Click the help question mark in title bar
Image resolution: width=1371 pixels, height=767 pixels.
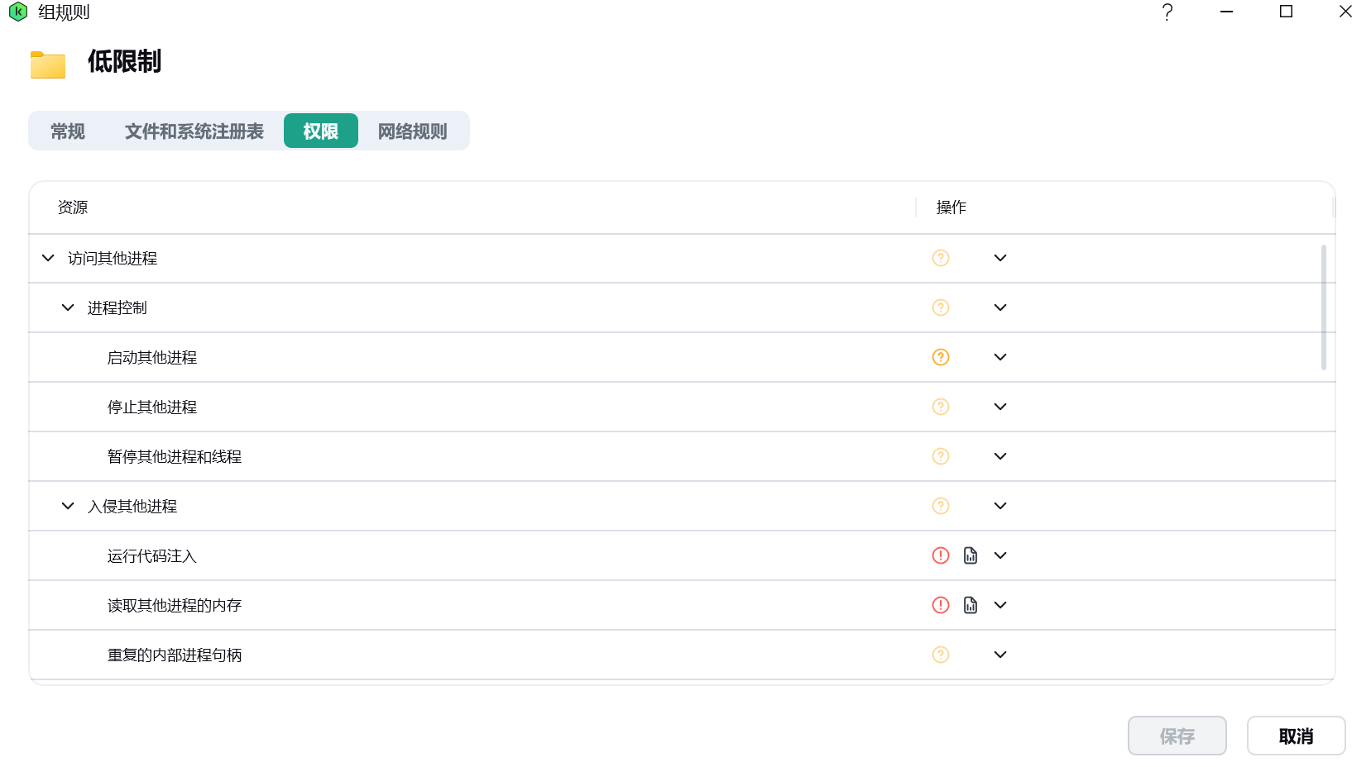tap(1167, 12)
